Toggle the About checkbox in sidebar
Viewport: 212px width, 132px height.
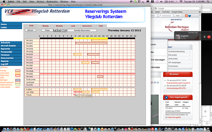pos(1,67)
